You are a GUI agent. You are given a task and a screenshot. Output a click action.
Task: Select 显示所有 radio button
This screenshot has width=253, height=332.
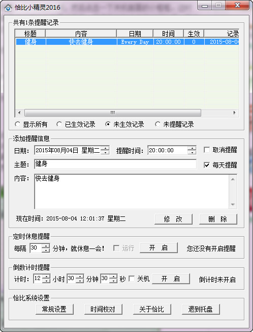(x=18, y=124)
